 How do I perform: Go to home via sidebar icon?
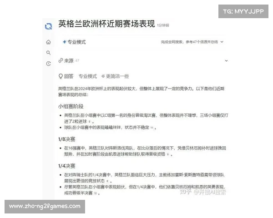pyautogui.click(x=48, y=42)
